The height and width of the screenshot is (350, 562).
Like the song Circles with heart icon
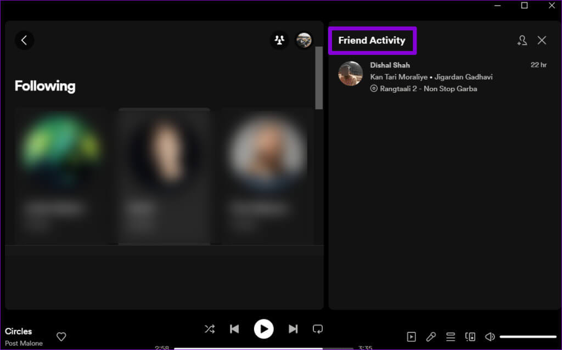click(x=61, y=337)
